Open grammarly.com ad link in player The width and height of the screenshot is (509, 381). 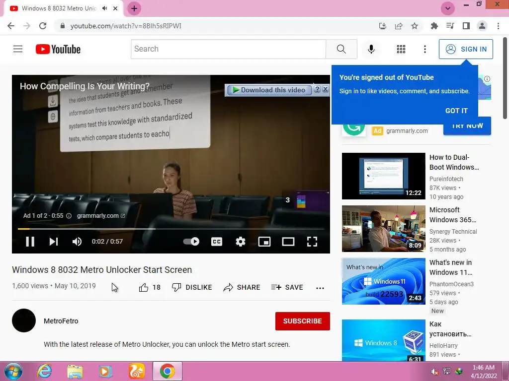tap(100, 216)
